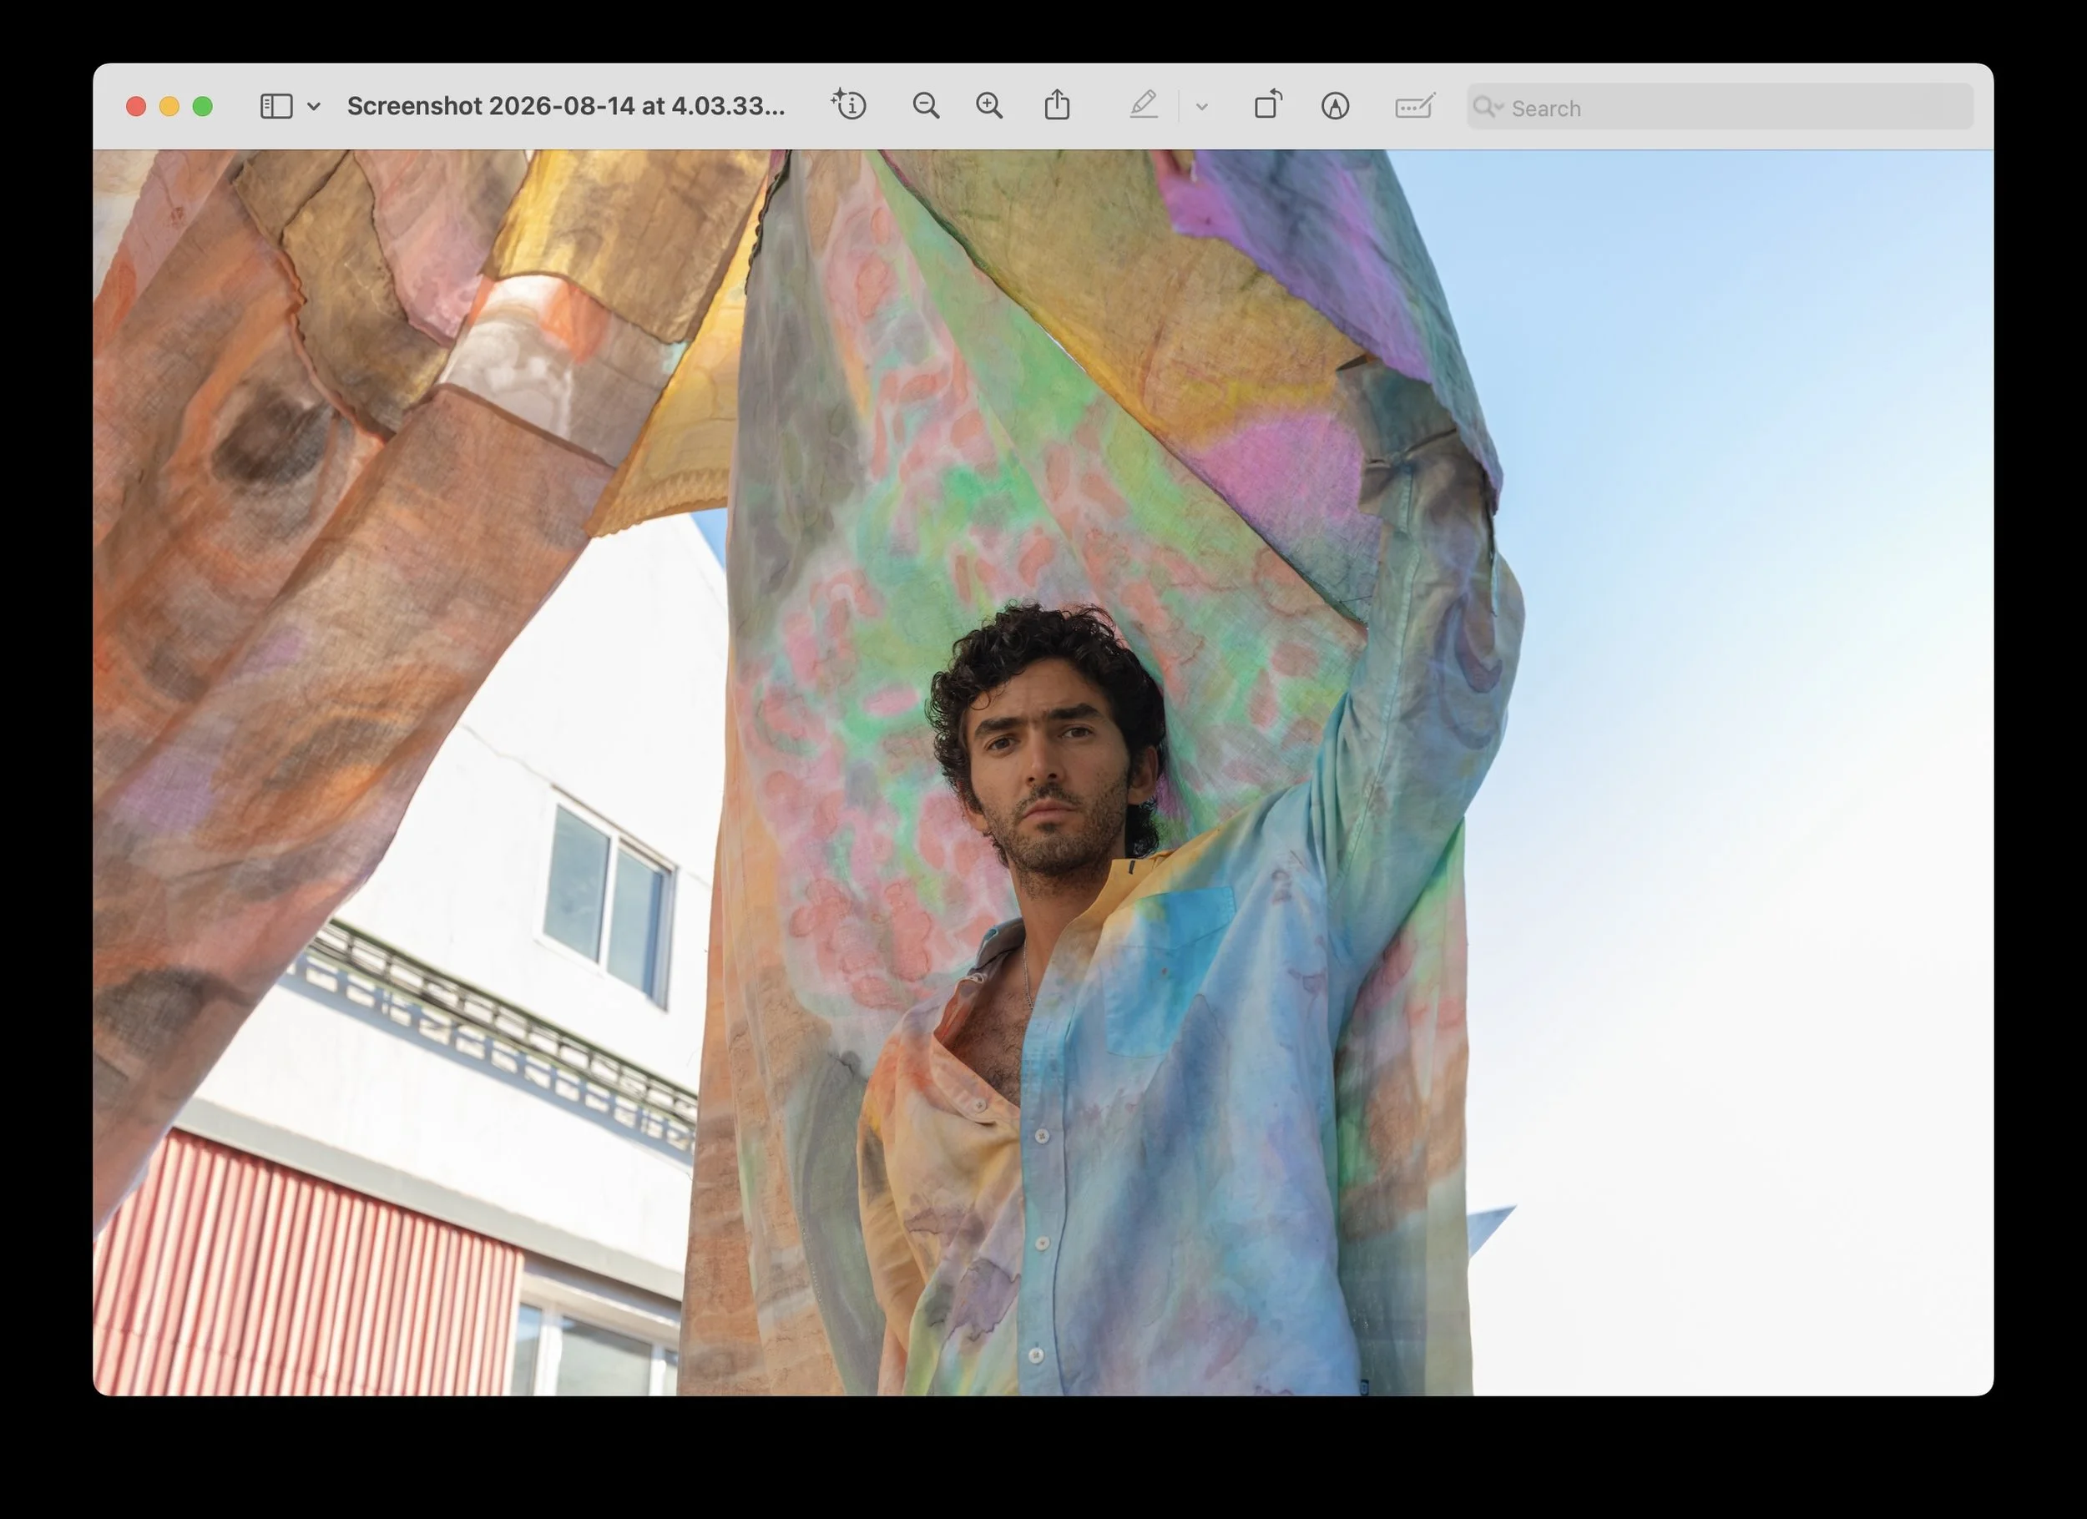The width and height of the screenshot is (2087, 1519).
Task: Zoom out of the image
Action: pyautogui.click(x=926, y=106)
